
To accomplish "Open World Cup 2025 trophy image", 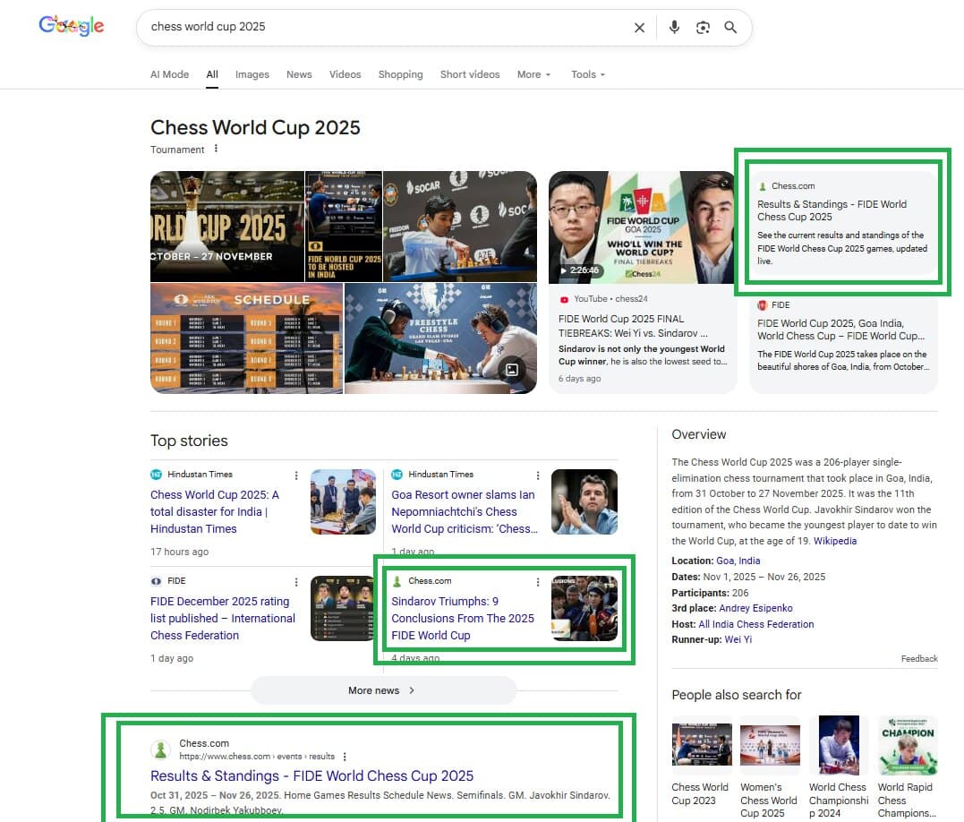I will (226, 227).
